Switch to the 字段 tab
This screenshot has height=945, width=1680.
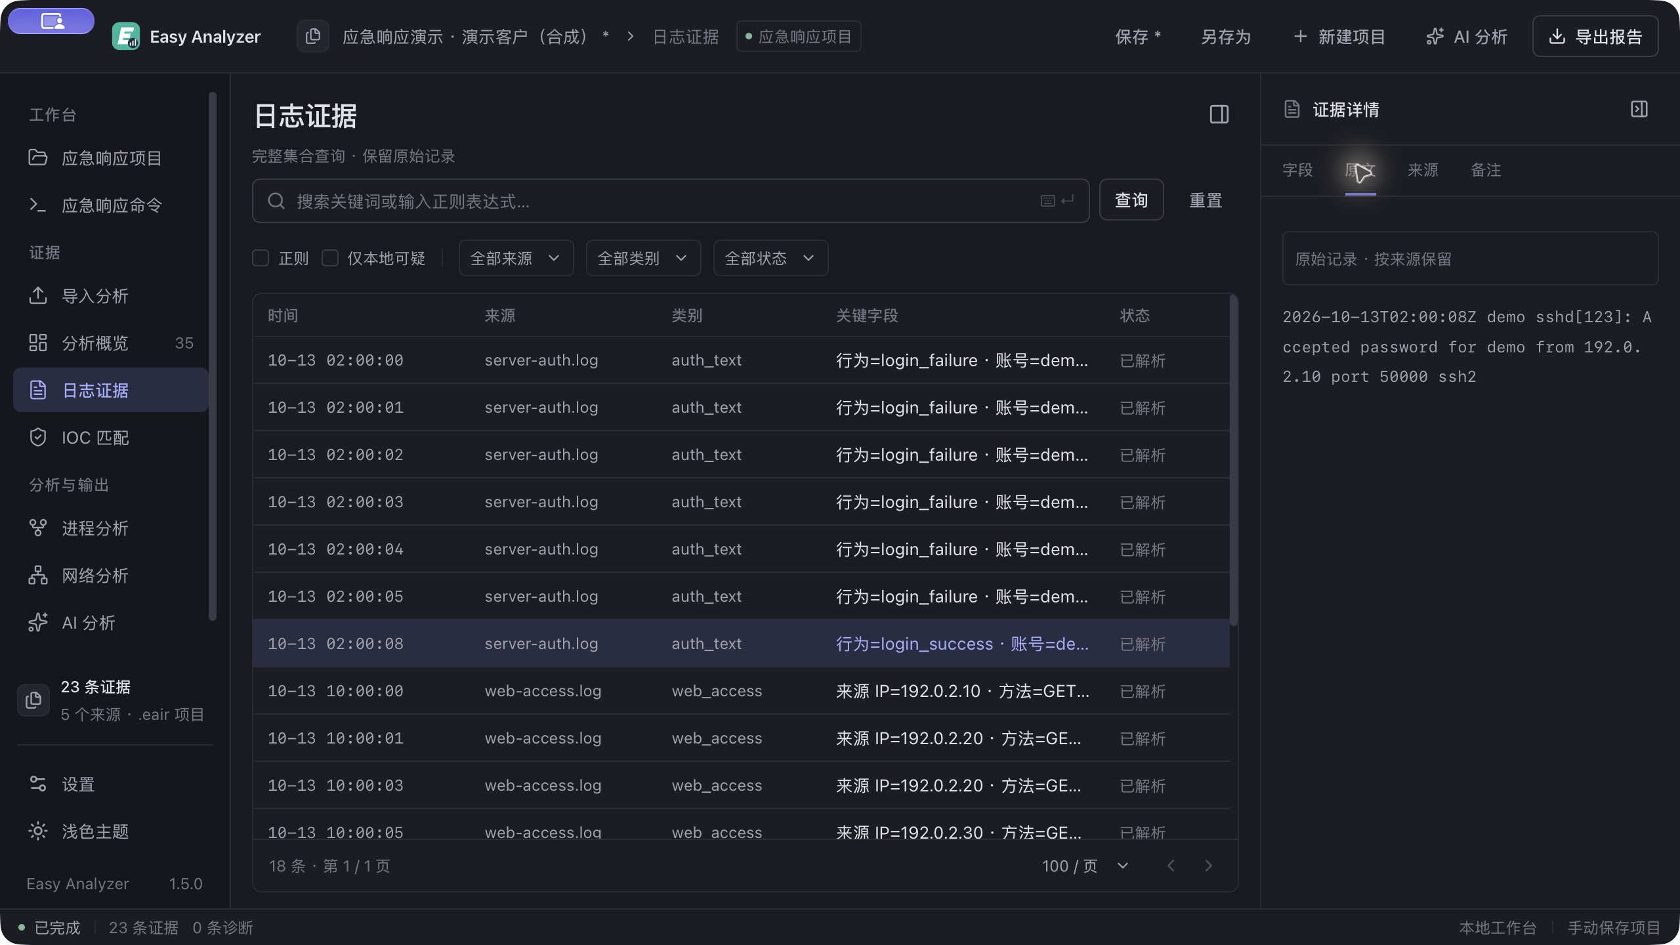click(1297, 171)
